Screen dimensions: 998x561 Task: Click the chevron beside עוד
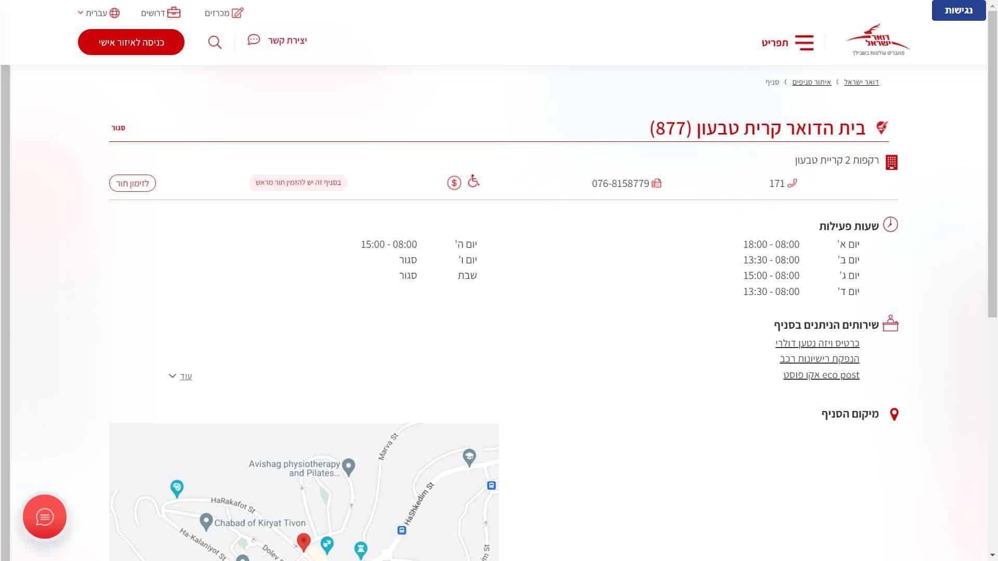[x=173, y=376]
